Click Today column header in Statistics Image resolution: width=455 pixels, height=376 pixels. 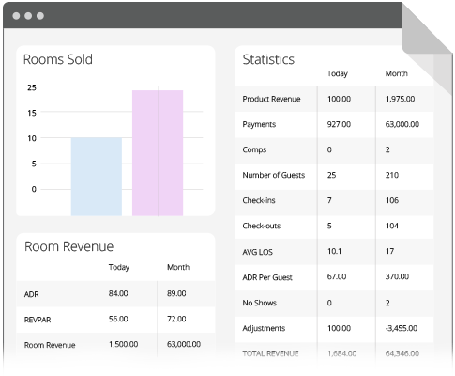(338, 73)
